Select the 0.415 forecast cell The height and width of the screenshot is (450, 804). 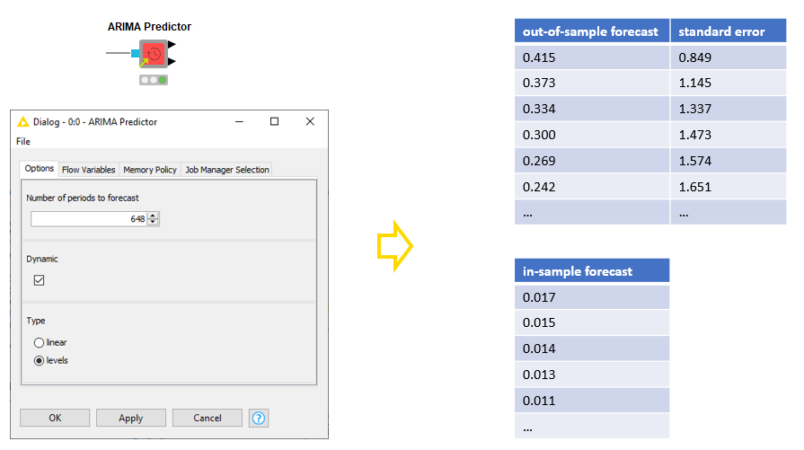592,57
